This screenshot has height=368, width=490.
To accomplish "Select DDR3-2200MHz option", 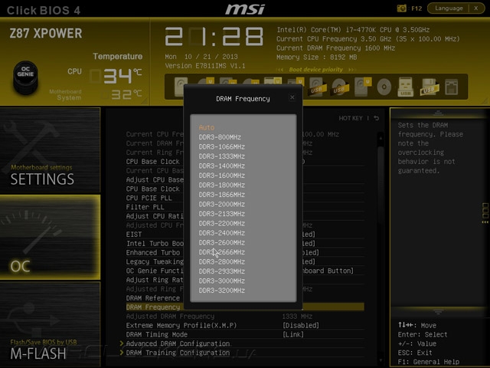I will [221, 223].
